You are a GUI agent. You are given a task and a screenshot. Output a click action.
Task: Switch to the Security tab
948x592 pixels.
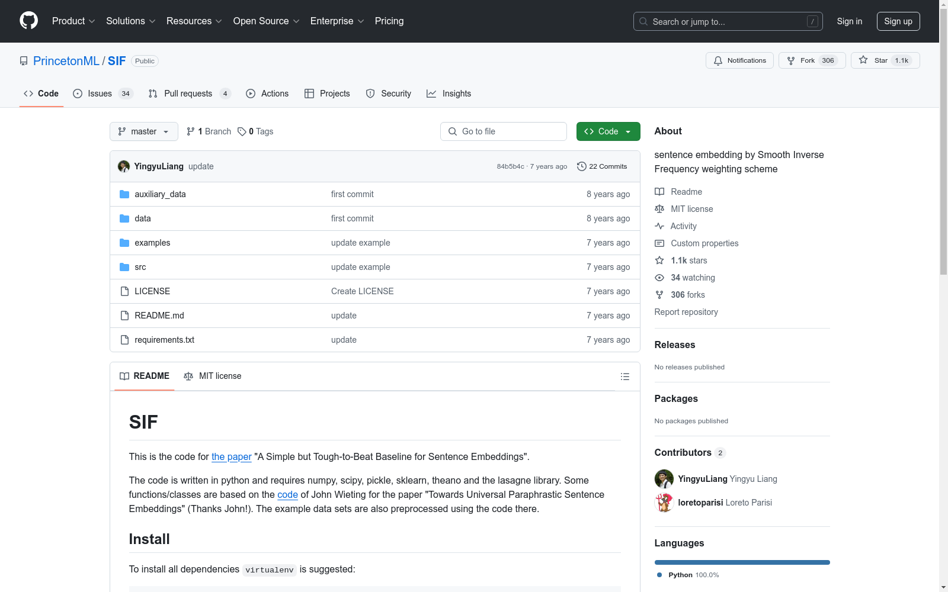pos(389,94)
